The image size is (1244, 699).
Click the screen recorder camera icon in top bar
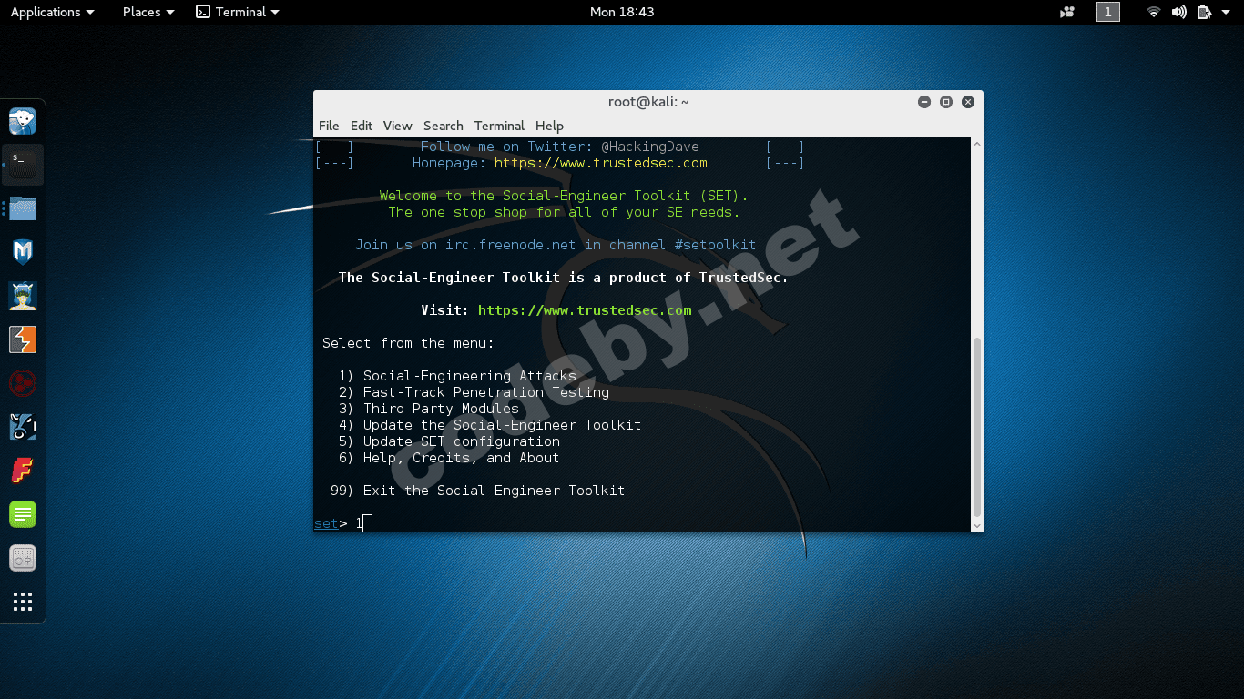coord(1067,12)
